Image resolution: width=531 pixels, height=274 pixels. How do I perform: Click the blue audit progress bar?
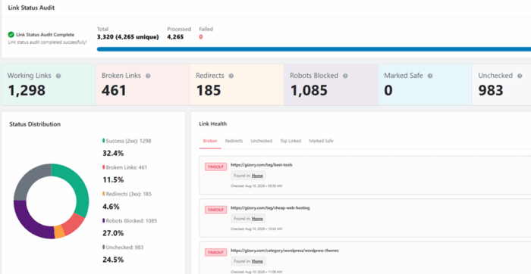[314, 49]
